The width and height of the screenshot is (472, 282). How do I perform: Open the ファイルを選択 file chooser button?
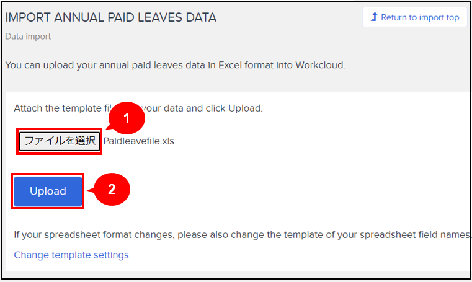tap(60, 141)
